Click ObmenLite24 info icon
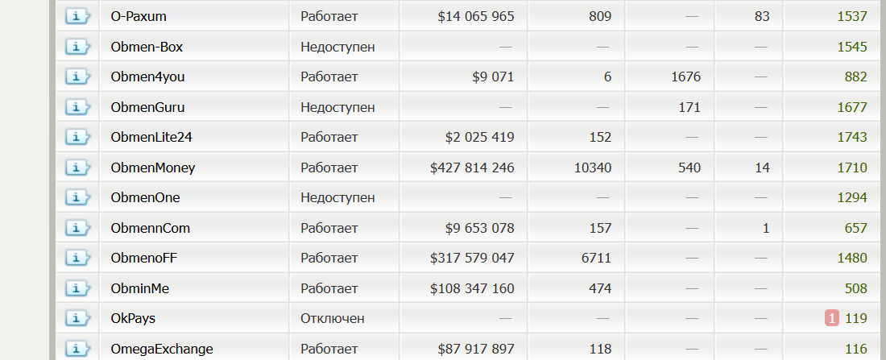The image size is (886, 360). tap(77, 137)
